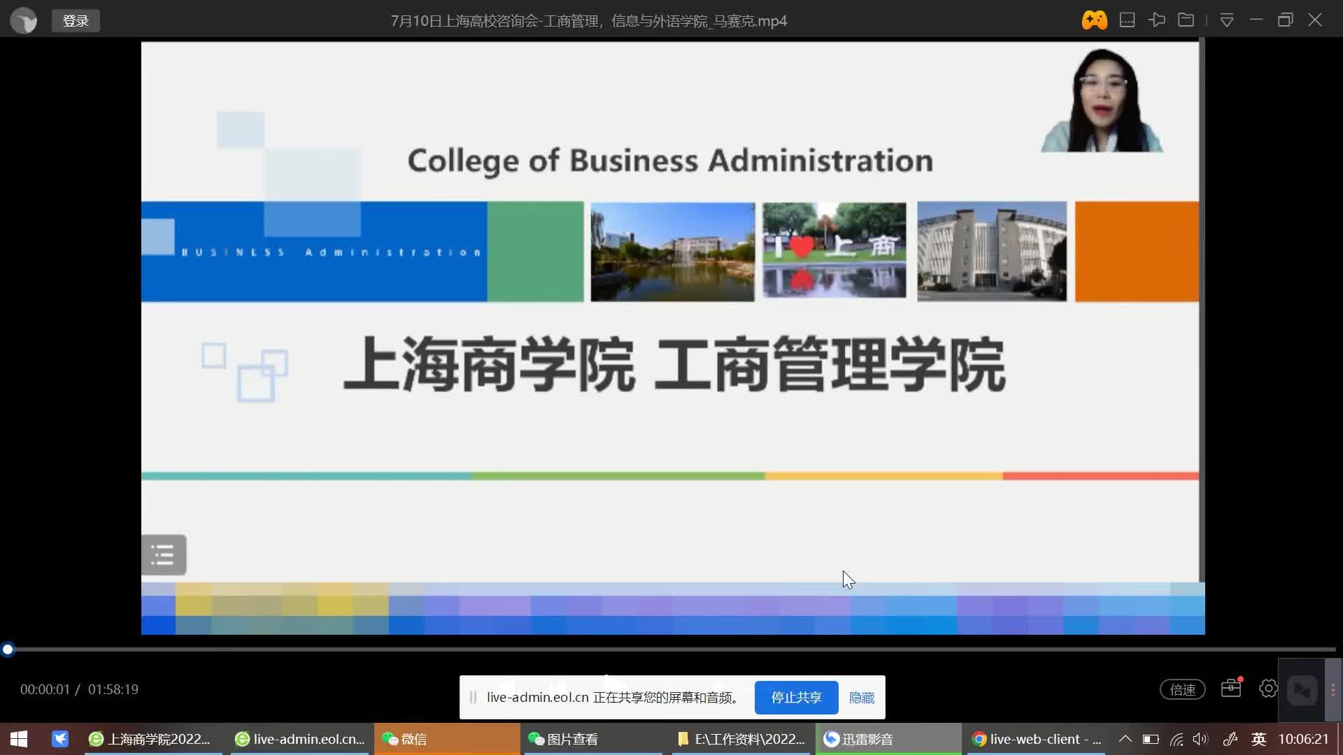Screen dimensions: 1343x755
Task: Open the orange three-dot side strip
Action: pyautogui.click(x=1333, y=690)
